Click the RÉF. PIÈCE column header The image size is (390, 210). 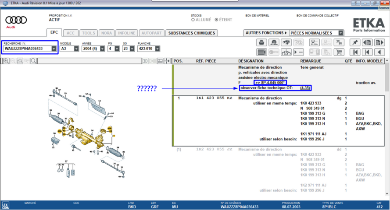click(x=206, y=61)
